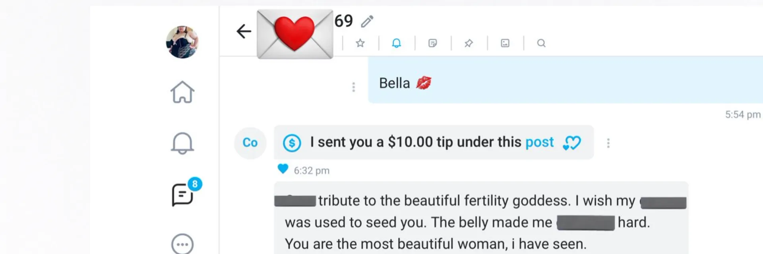Star this conversation as favorite
The image size is (763, 254).
pyautogui.click(x=360, y=43)
